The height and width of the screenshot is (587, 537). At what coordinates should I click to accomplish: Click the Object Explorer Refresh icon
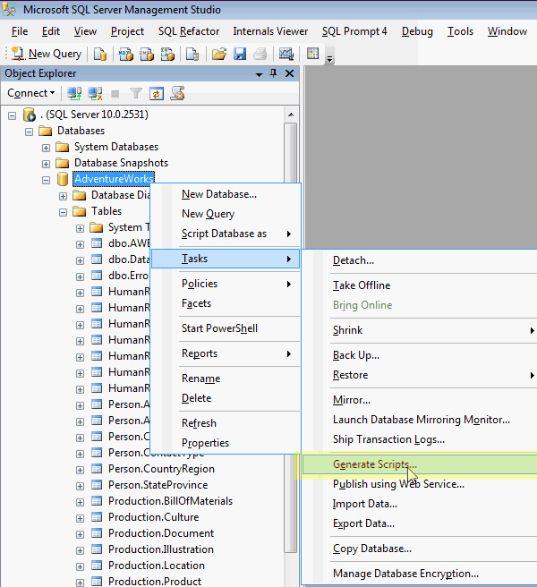coord(157,93)
